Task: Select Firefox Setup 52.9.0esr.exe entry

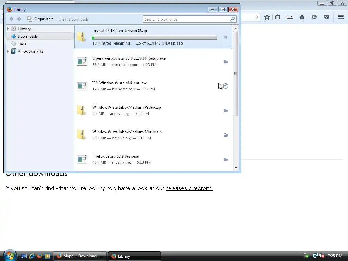Action: pyautogui.click(x=153, y=159)
